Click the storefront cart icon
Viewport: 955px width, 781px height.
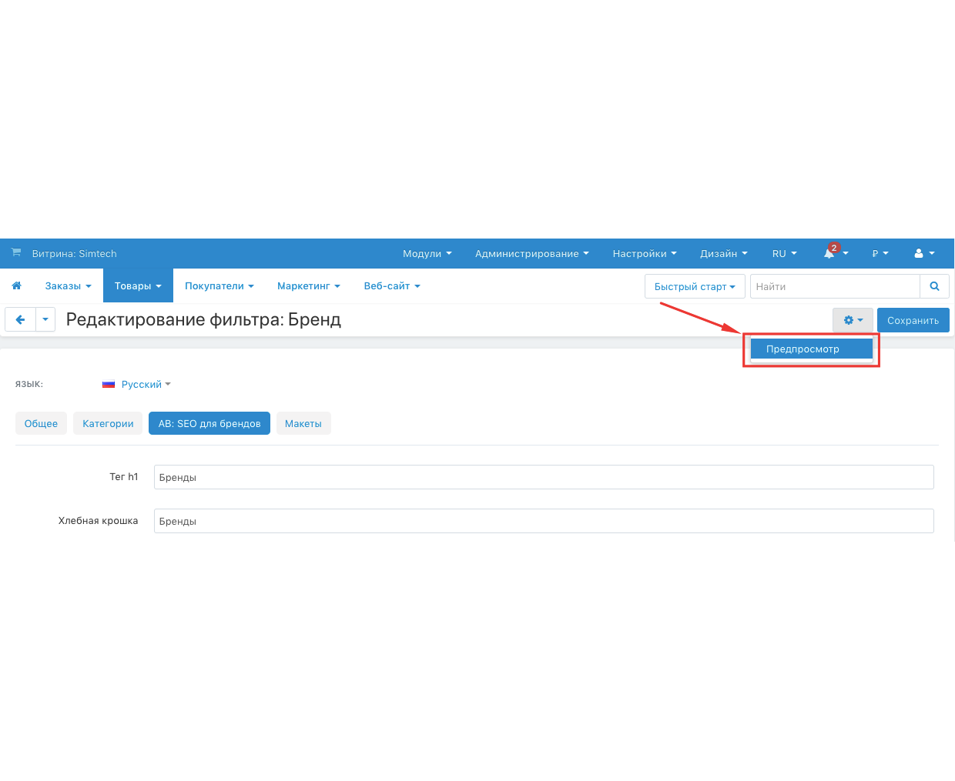pos(16,253)
